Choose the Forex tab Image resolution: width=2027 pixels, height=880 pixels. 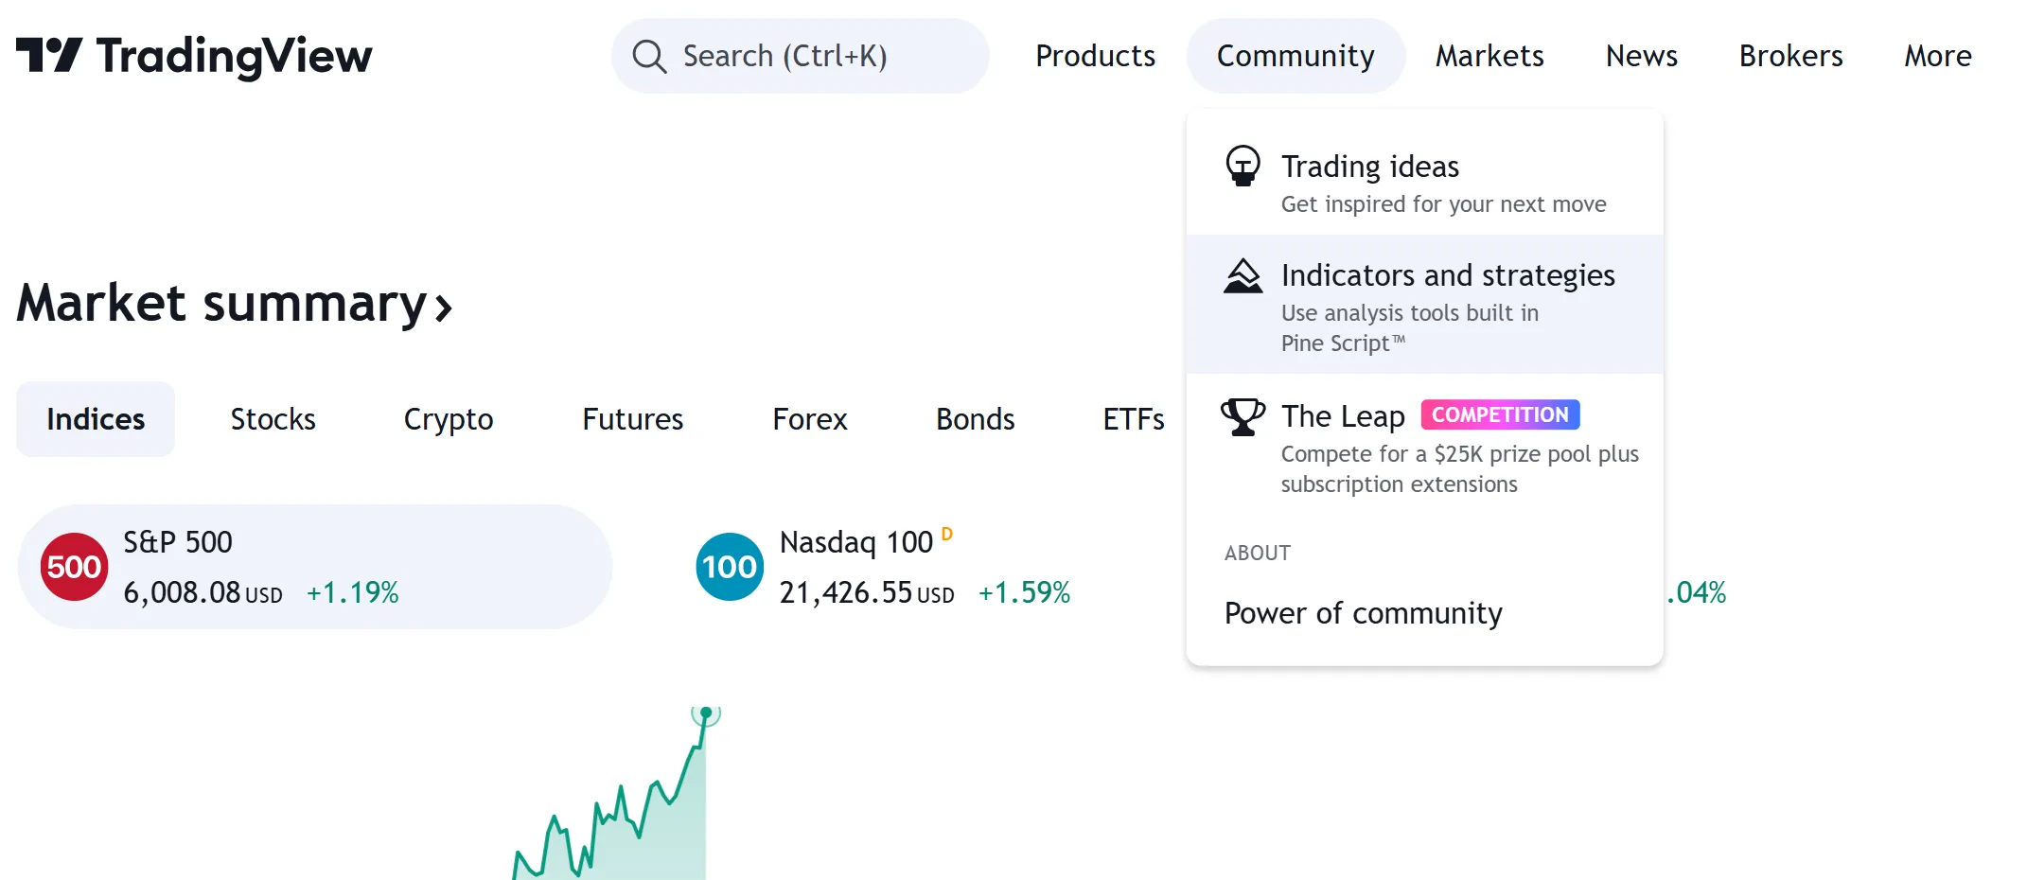click(x=809, y=419)
